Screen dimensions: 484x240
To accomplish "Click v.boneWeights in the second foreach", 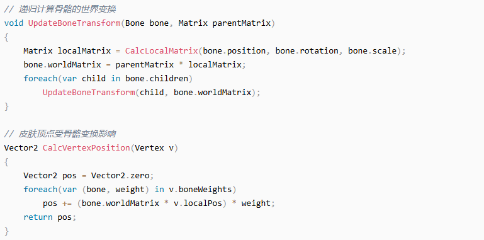I will point(200,190).
